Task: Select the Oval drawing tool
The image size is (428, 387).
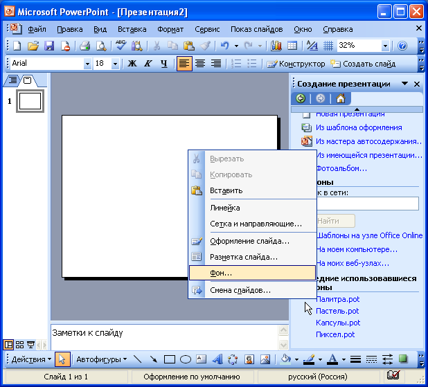Action: click(186, 359)
